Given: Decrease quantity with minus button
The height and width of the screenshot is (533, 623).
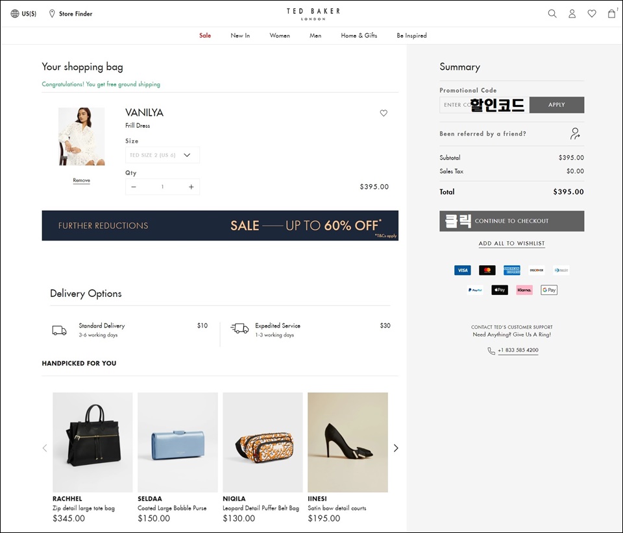Looking at the screenshot, I should pos(134,187).
